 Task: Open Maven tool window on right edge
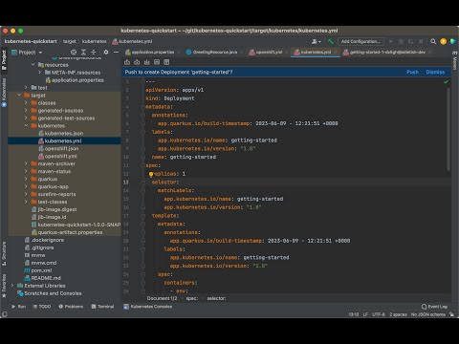[455, 61]
